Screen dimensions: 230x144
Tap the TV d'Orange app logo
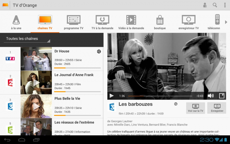click(x=6, y=5)
